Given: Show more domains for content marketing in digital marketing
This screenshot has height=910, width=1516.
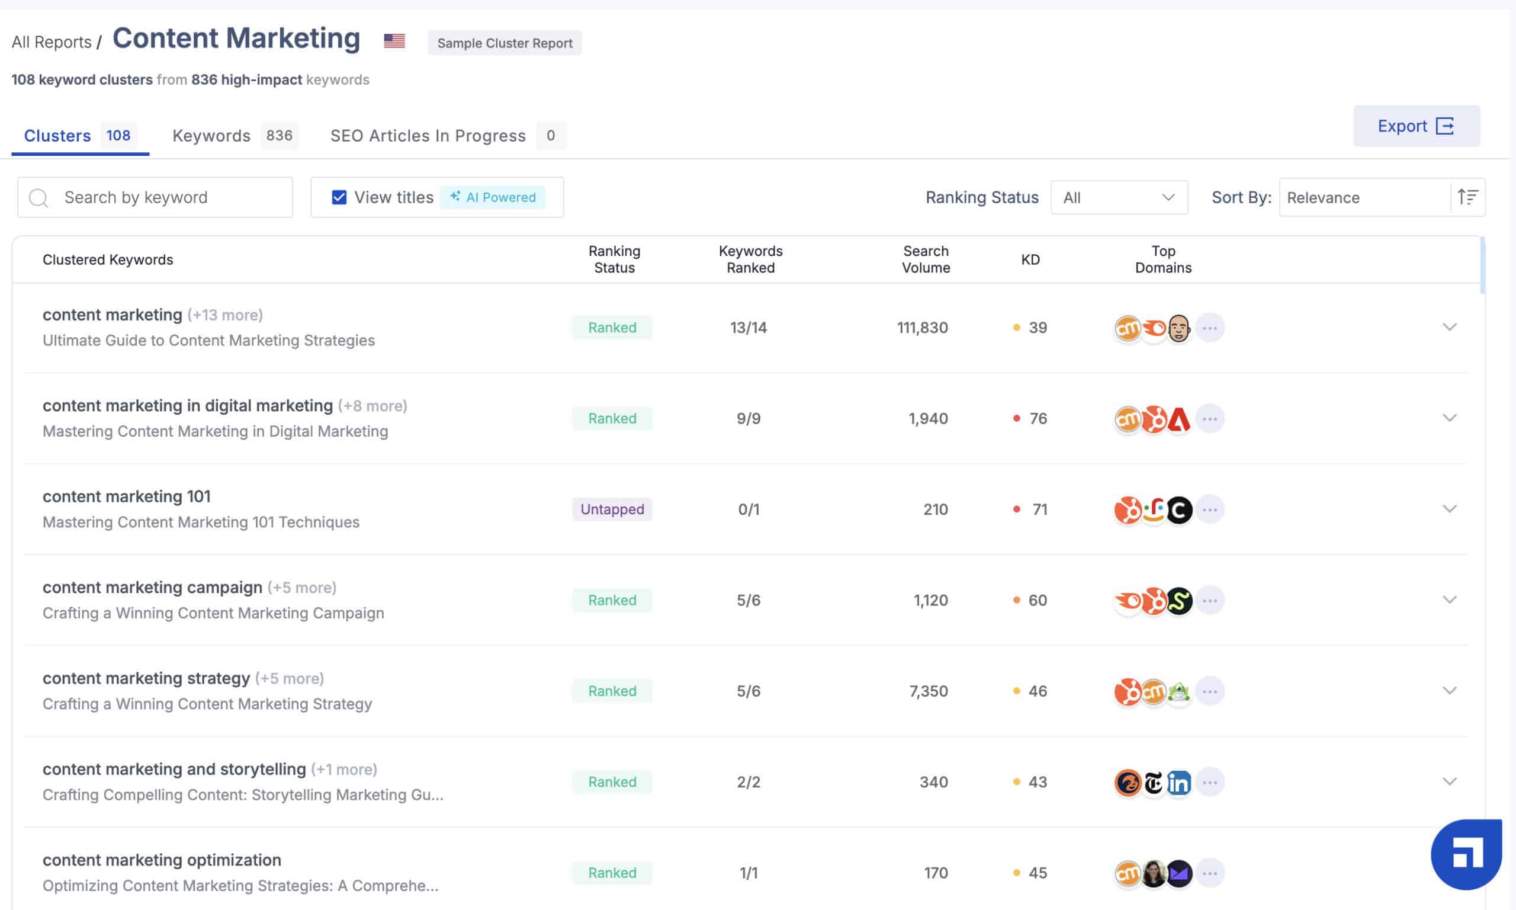Looking at the screenshot, I should pos(1210,419).
